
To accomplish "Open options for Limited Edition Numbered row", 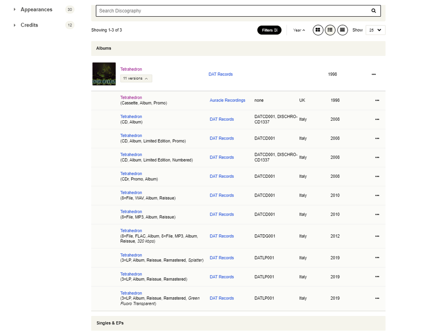I will (x=377, y=157).
